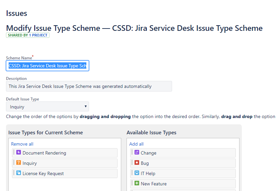Select the Change text in available types
Screen dimensions: 276x191
[148, 153]
